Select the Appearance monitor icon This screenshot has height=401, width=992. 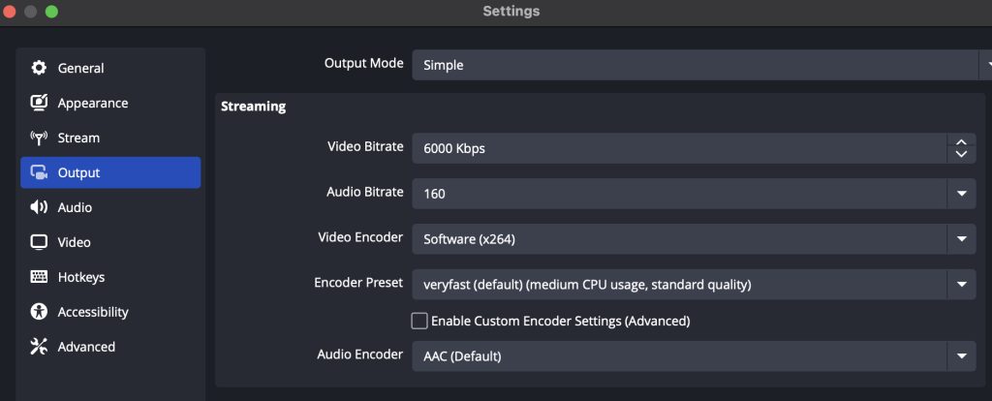point(39,103)
